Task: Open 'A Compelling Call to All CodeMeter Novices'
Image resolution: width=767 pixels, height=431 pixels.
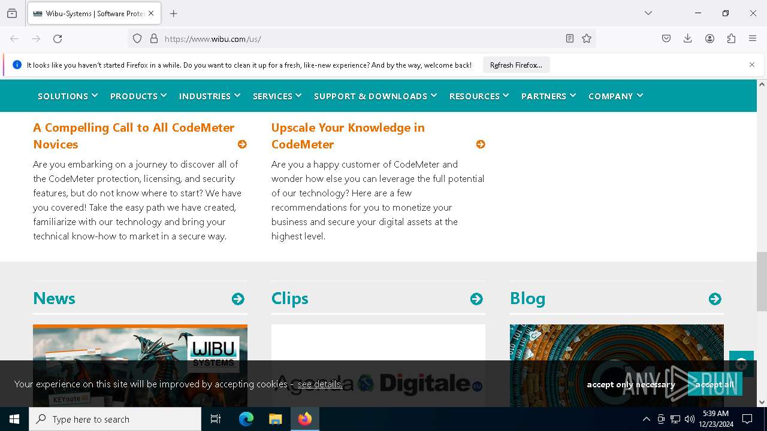Action: click(134, 136)
